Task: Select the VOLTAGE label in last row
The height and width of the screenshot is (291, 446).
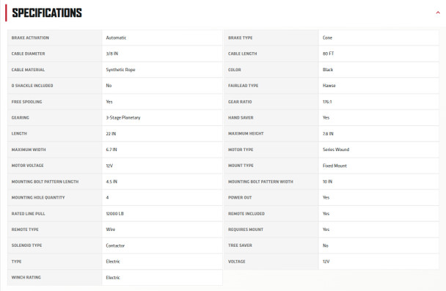Action: [x=237, y=262]
